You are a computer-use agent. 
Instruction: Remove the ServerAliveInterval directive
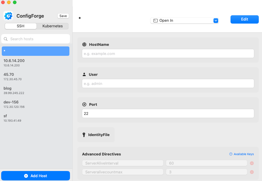[x=252, y=163]
